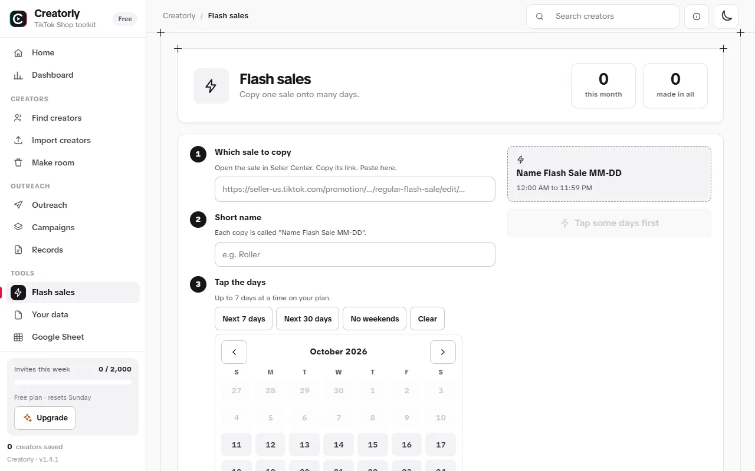Open the info icon button

697,16
